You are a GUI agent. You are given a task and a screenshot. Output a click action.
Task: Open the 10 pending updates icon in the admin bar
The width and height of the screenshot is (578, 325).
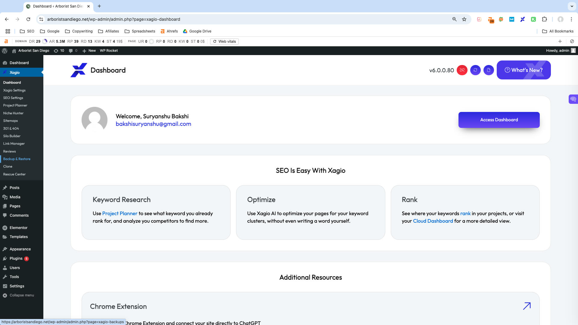click(59, 51)
